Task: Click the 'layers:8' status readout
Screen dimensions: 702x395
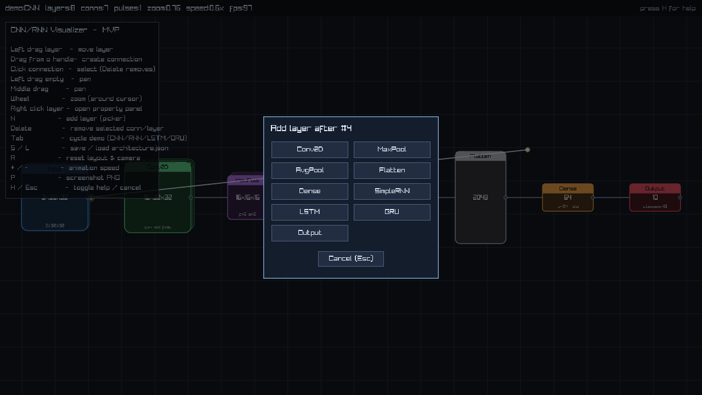Action: point(60,8)
